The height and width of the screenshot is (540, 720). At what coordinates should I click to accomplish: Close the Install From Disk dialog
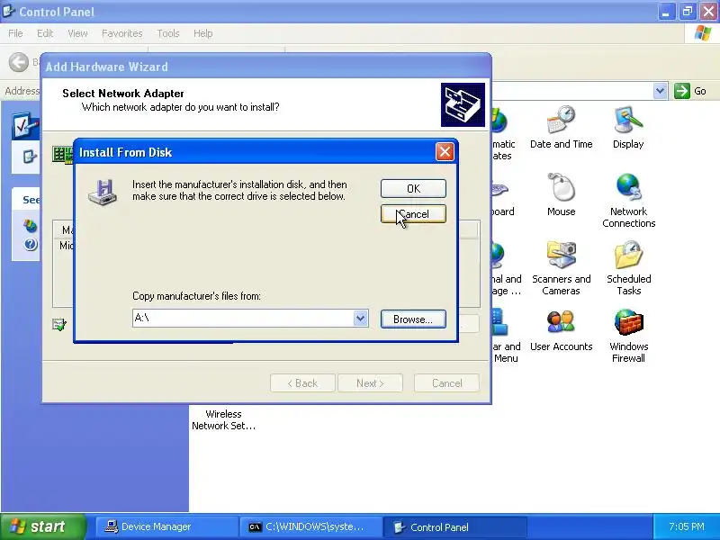(x=445, y=151)
